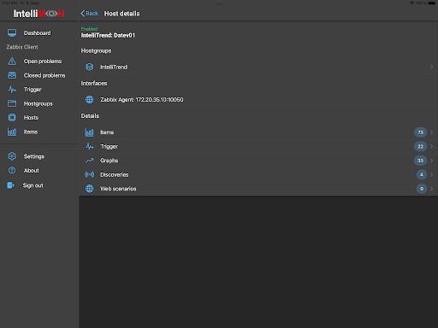Go to Hosts in the sidebar

[x=31, y=118]
